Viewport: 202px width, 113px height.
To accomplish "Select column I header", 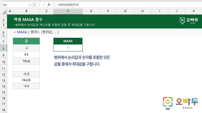I will coord(159,11).
